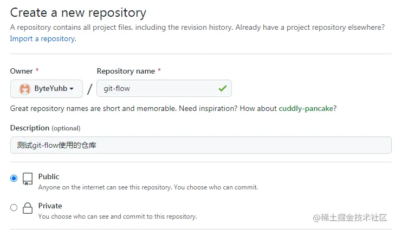Open the ByteYuhb owner dropdown

(47, 89)
